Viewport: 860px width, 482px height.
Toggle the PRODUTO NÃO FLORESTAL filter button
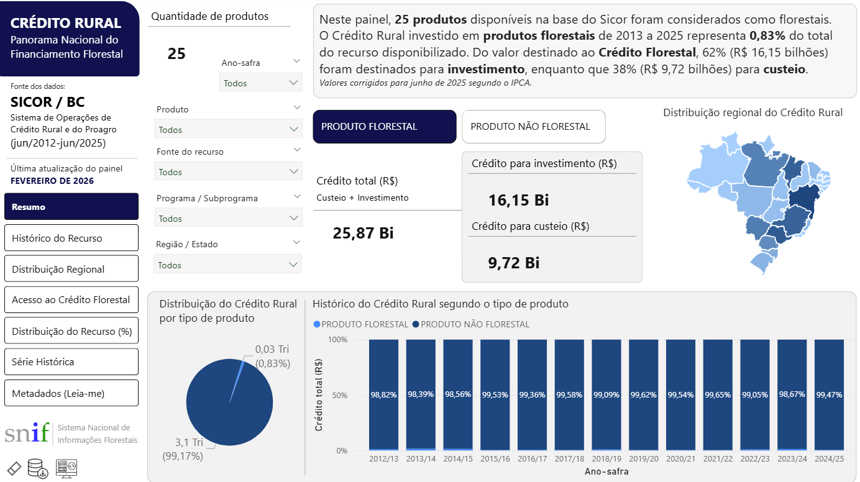[533, 127]
